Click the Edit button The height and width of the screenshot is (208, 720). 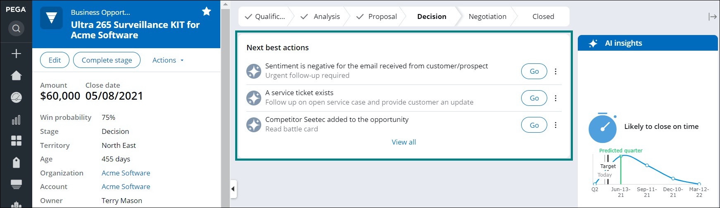pyautogui.click(x=55, y=60)
